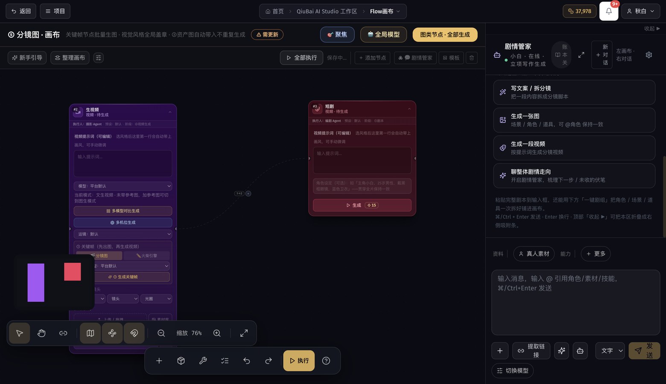
Task: Open the sliders settings icon beside 整理画布
Action: (99, 58)
